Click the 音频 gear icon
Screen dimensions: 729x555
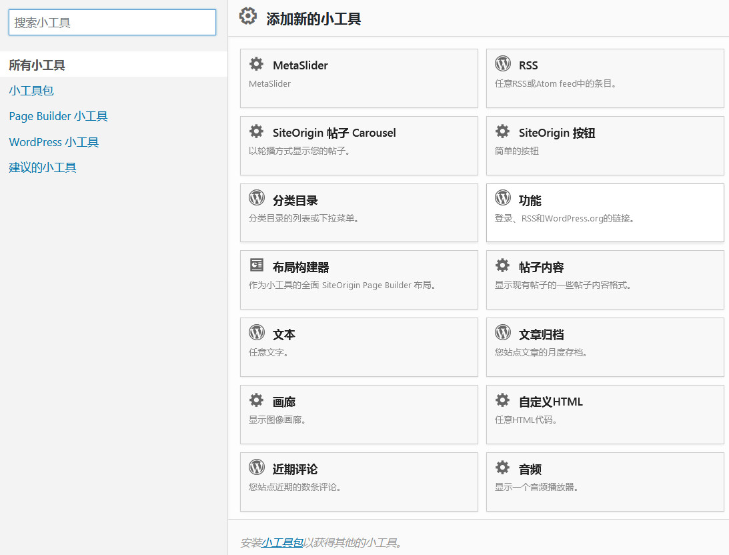pyautogui.click(x=502, y=467)
